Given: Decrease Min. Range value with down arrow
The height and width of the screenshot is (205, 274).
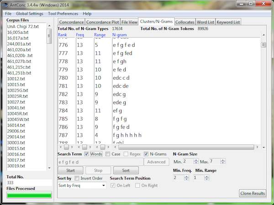Looking at the screenshot, I should click(207, 179).
